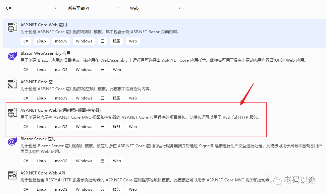Click Web tag under Blazor Server 应用
This screenshot has height=194, width=326.
[x=117, y=161]
